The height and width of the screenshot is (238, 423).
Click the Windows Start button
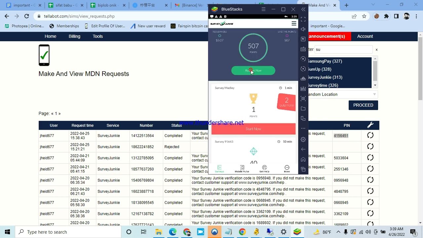[x=7, y=232]
